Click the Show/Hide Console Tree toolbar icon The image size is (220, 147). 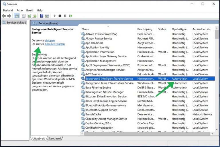(17, 16)
